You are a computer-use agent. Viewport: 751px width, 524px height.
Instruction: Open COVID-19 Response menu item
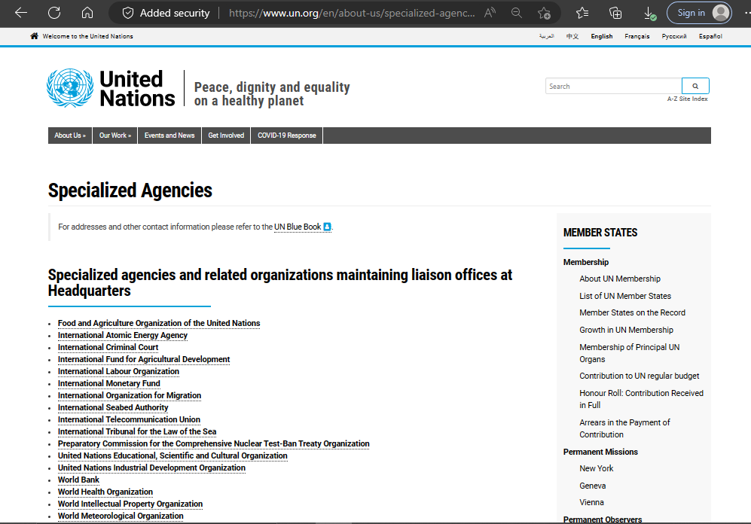[287, 136]
